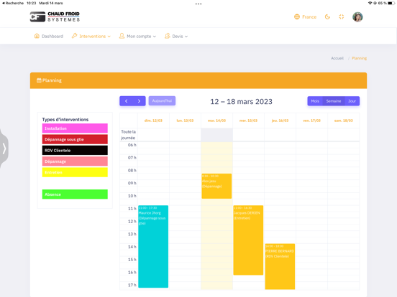Open the Maurice Jhorg cyan event

coord(153,246)
